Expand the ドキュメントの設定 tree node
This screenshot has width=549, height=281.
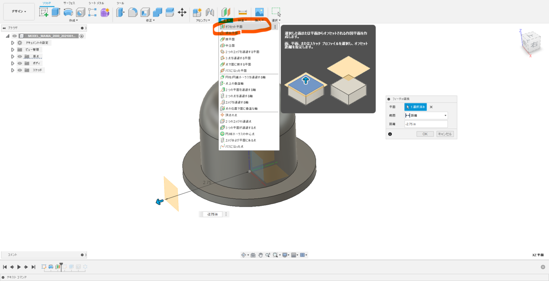13,43
